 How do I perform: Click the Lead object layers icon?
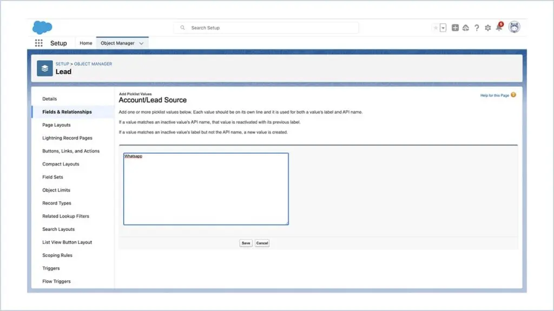(45, 68)
